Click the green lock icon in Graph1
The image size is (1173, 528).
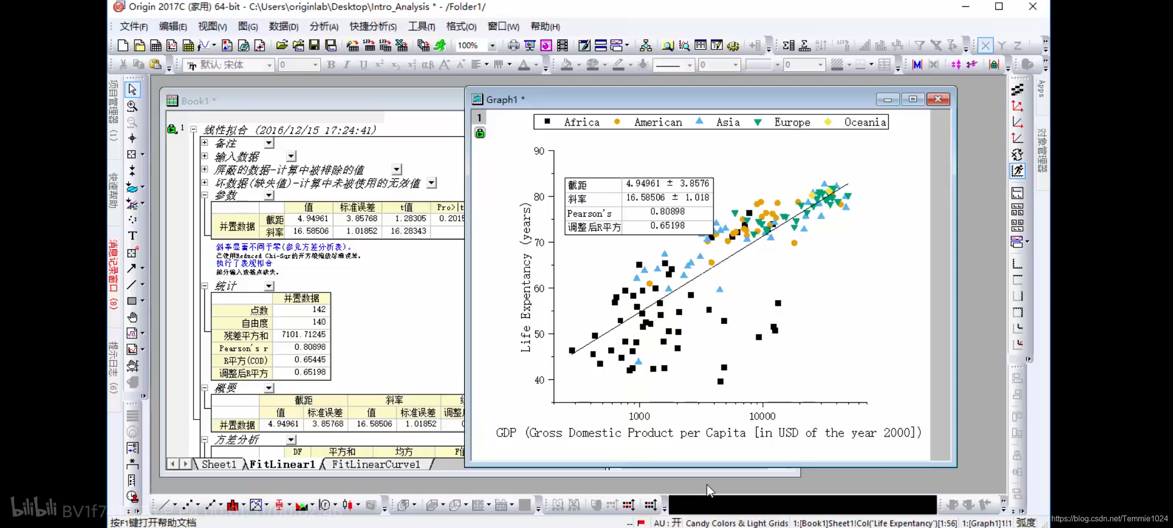(x=480, y=133)
